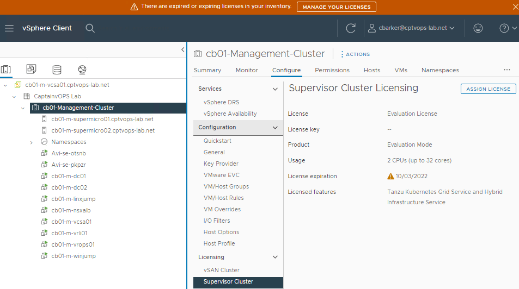
Task: Open the smiley feedback icon
Action: click(478, 28)
